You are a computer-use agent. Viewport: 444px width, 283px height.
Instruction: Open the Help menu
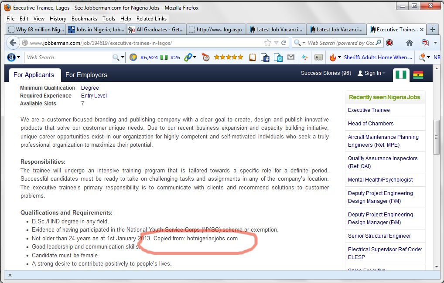(126, 19)
